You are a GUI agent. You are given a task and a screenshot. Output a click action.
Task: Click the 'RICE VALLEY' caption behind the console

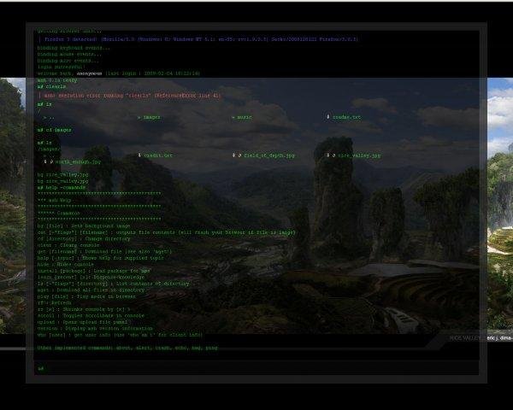[x=465, y=338]
